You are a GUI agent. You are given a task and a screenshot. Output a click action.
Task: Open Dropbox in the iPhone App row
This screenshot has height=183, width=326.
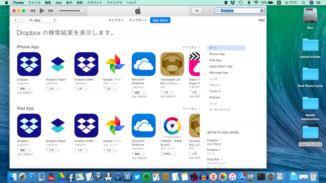point(29,64)
